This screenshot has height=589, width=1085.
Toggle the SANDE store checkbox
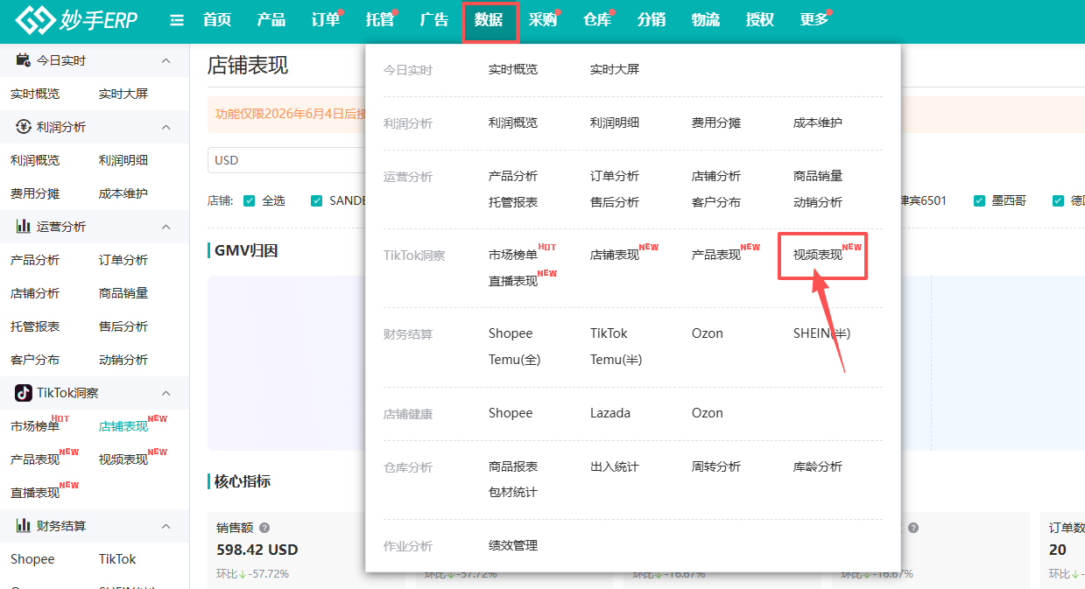coord(316,200)
